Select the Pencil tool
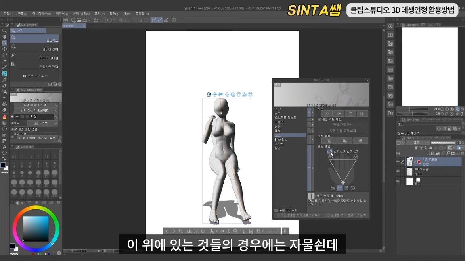Image resolution: width=465 pixels, height=261 pixels. 4,80
